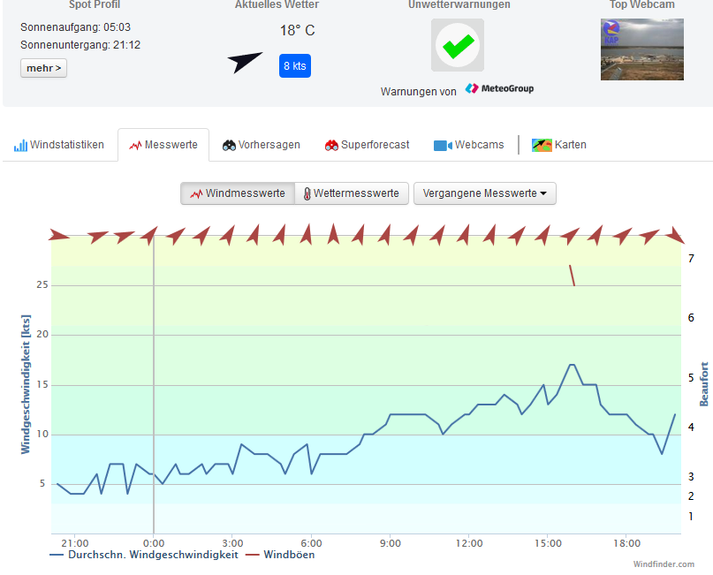Click the black wind direction arrow

pos(245,62)
